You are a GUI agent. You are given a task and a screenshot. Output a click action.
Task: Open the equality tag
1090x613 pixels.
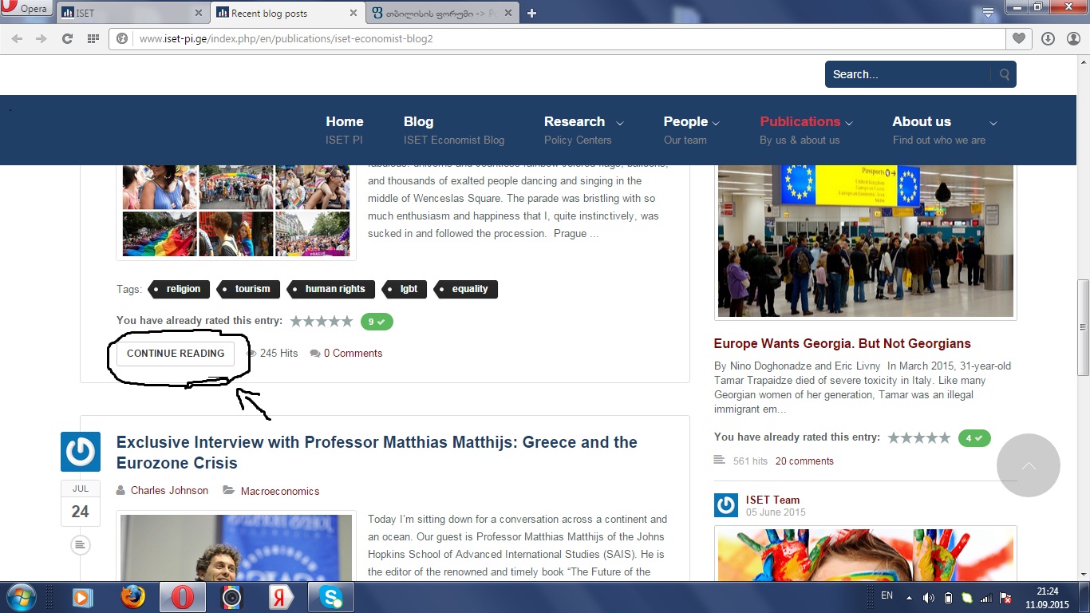[x=465, y=289]
